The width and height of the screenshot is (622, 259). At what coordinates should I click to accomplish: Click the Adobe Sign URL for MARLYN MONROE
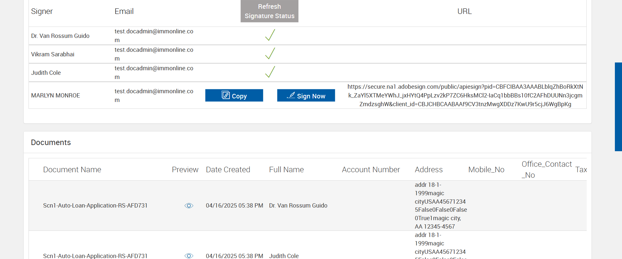click(x=465, y=96)
